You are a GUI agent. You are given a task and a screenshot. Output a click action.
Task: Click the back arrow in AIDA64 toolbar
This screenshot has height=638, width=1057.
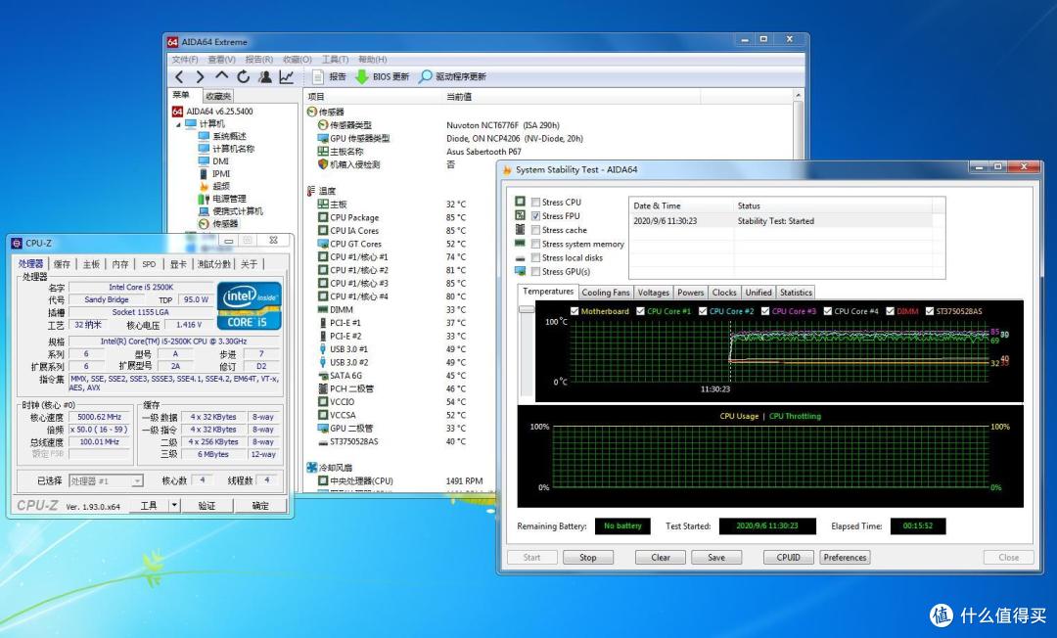click(179, 76)
